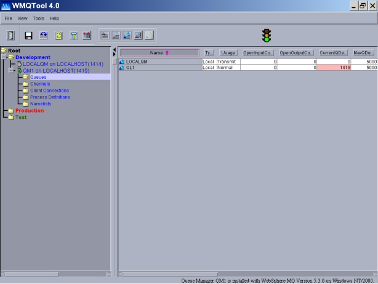This screenshot has width=378, height=284.
Task: Select LOCALQM on LOCALHOST(1414)
Action: 63,64
